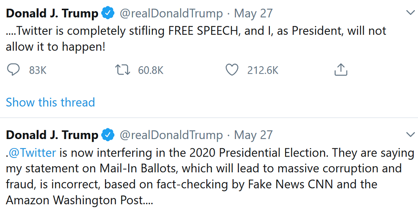Open the chevron menu on FREE SPEECH tweet
Image resolution: width=418 pixels, height=214 pixels.
coord(410,13)
